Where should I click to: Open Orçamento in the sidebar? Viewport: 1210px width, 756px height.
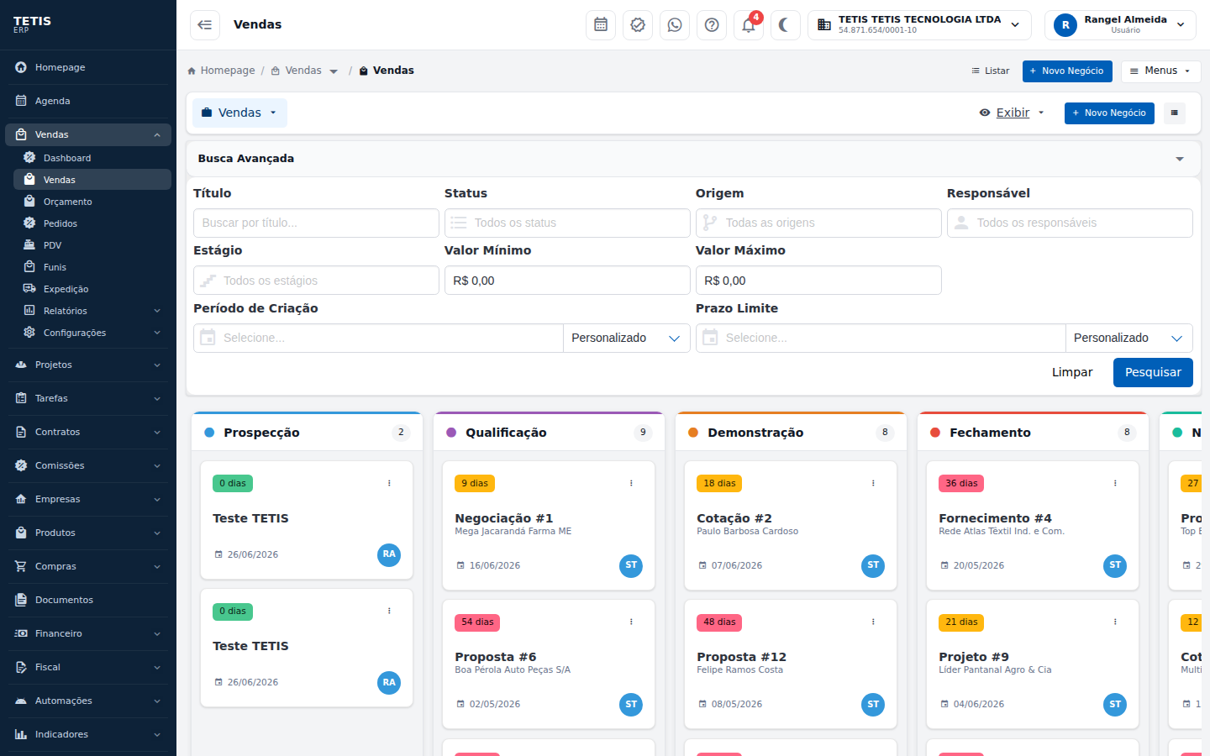coord(92,202)
